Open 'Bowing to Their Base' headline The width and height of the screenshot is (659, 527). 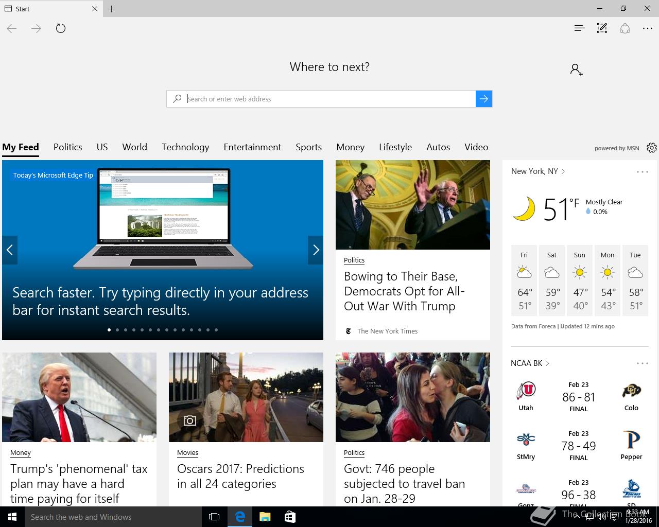405,291
